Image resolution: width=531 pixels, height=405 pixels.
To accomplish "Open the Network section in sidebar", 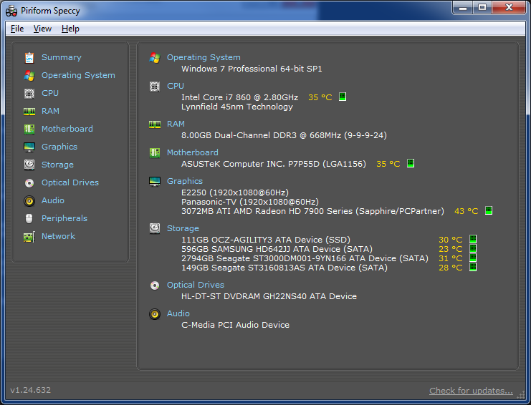I will point(58,236).
